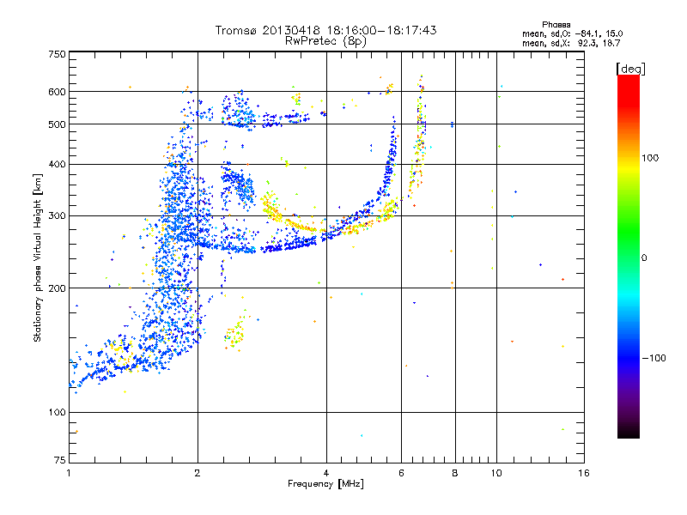
Task: Click the '600' height axis tick label
Action: tap(57, 92)
